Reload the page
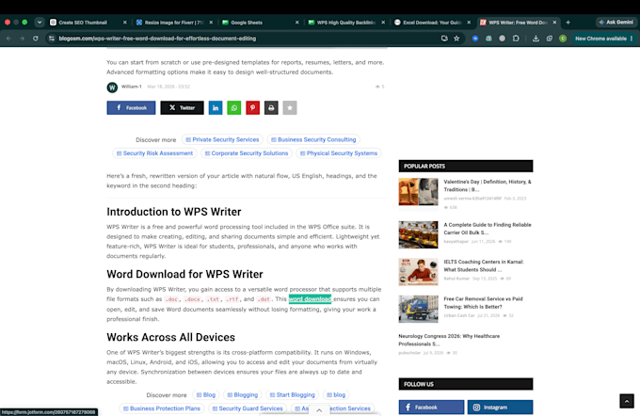The image size is (640, 416). pyautogui.click(x=36, y=39)
